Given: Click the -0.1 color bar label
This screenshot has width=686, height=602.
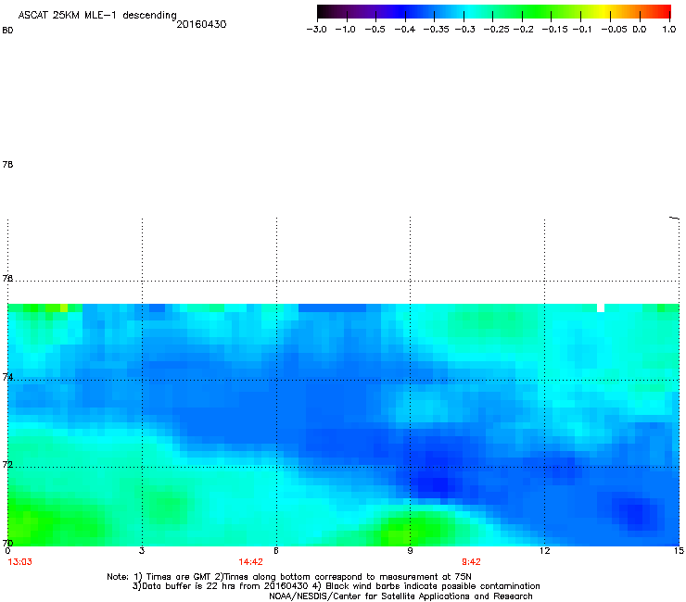Looking at the screenshot, I should (x=582, y=30).
